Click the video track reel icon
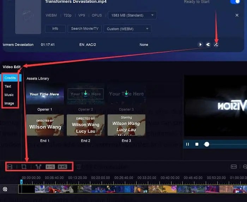 pos(5,189)
